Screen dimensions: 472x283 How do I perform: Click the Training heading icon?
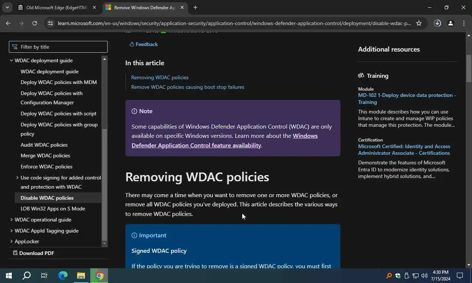pyautogui.click(x=361, y=76)
